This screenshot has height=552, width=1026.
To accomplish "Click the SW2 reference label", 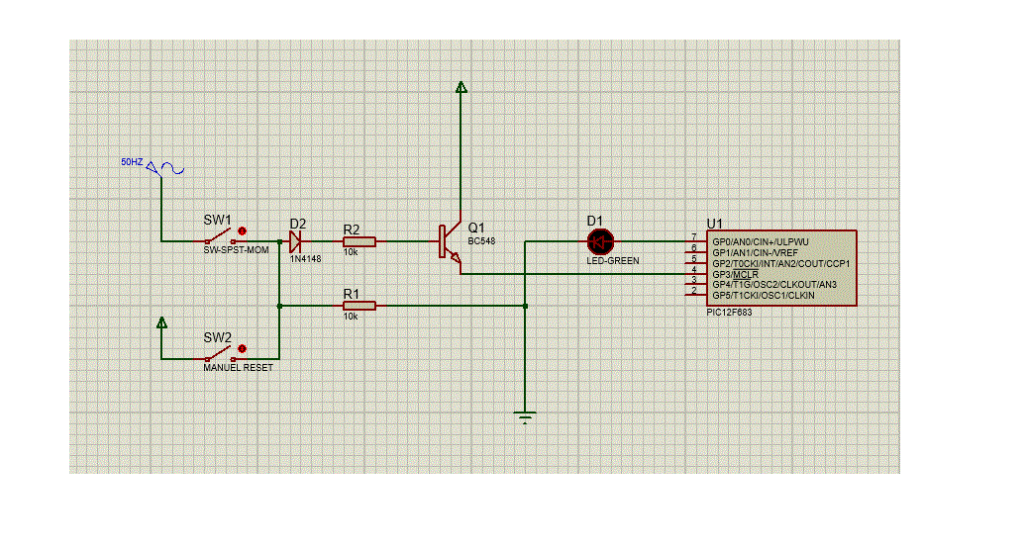I will point(217,337).
